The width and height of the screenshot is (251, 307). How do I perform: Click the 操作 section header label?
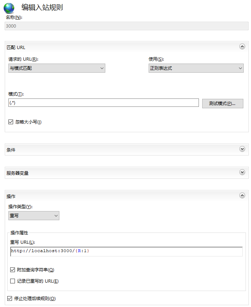point(11,196)
